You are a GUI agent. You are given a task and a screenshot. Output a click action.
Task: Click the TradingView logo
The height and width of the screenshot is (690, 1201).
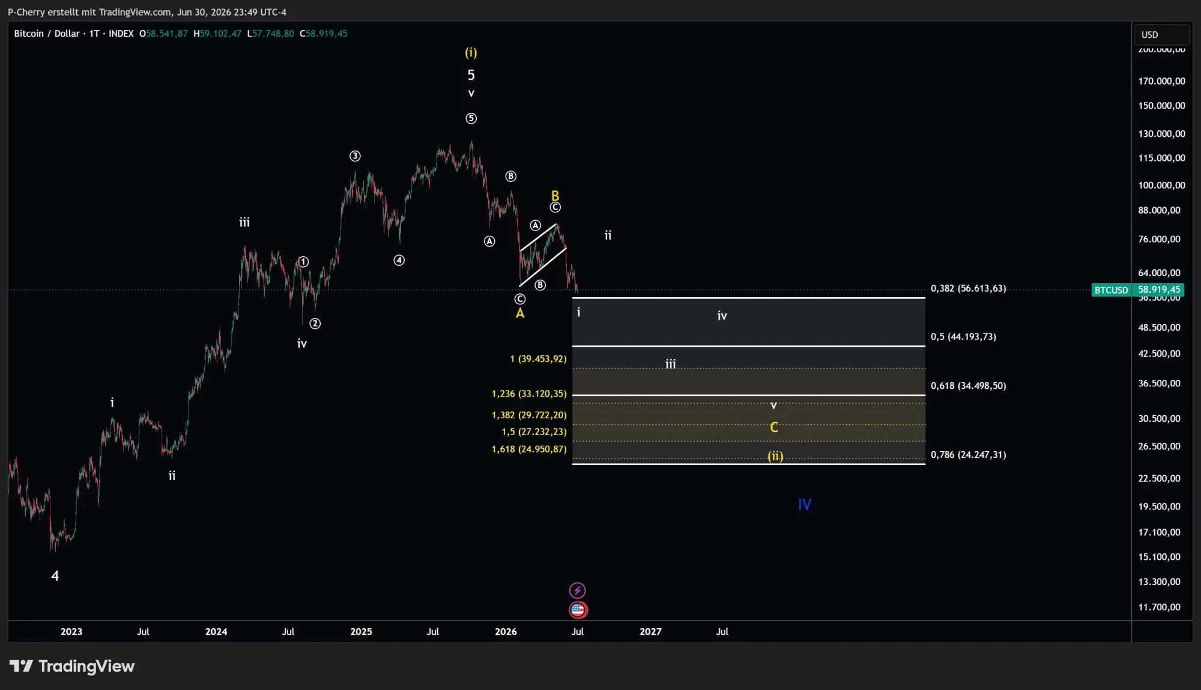(x=72, y=666)
